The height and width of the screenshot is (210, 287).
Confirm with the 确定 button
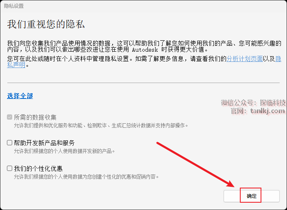[x=252, y=196]
